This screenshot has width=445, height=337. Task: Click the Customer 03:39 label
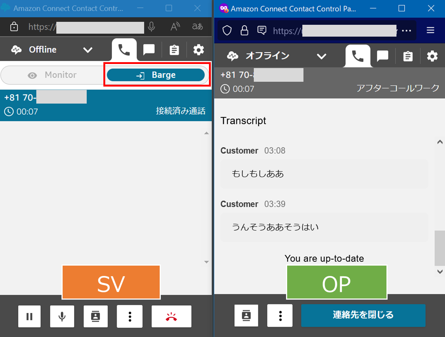[x=253, y=204]
